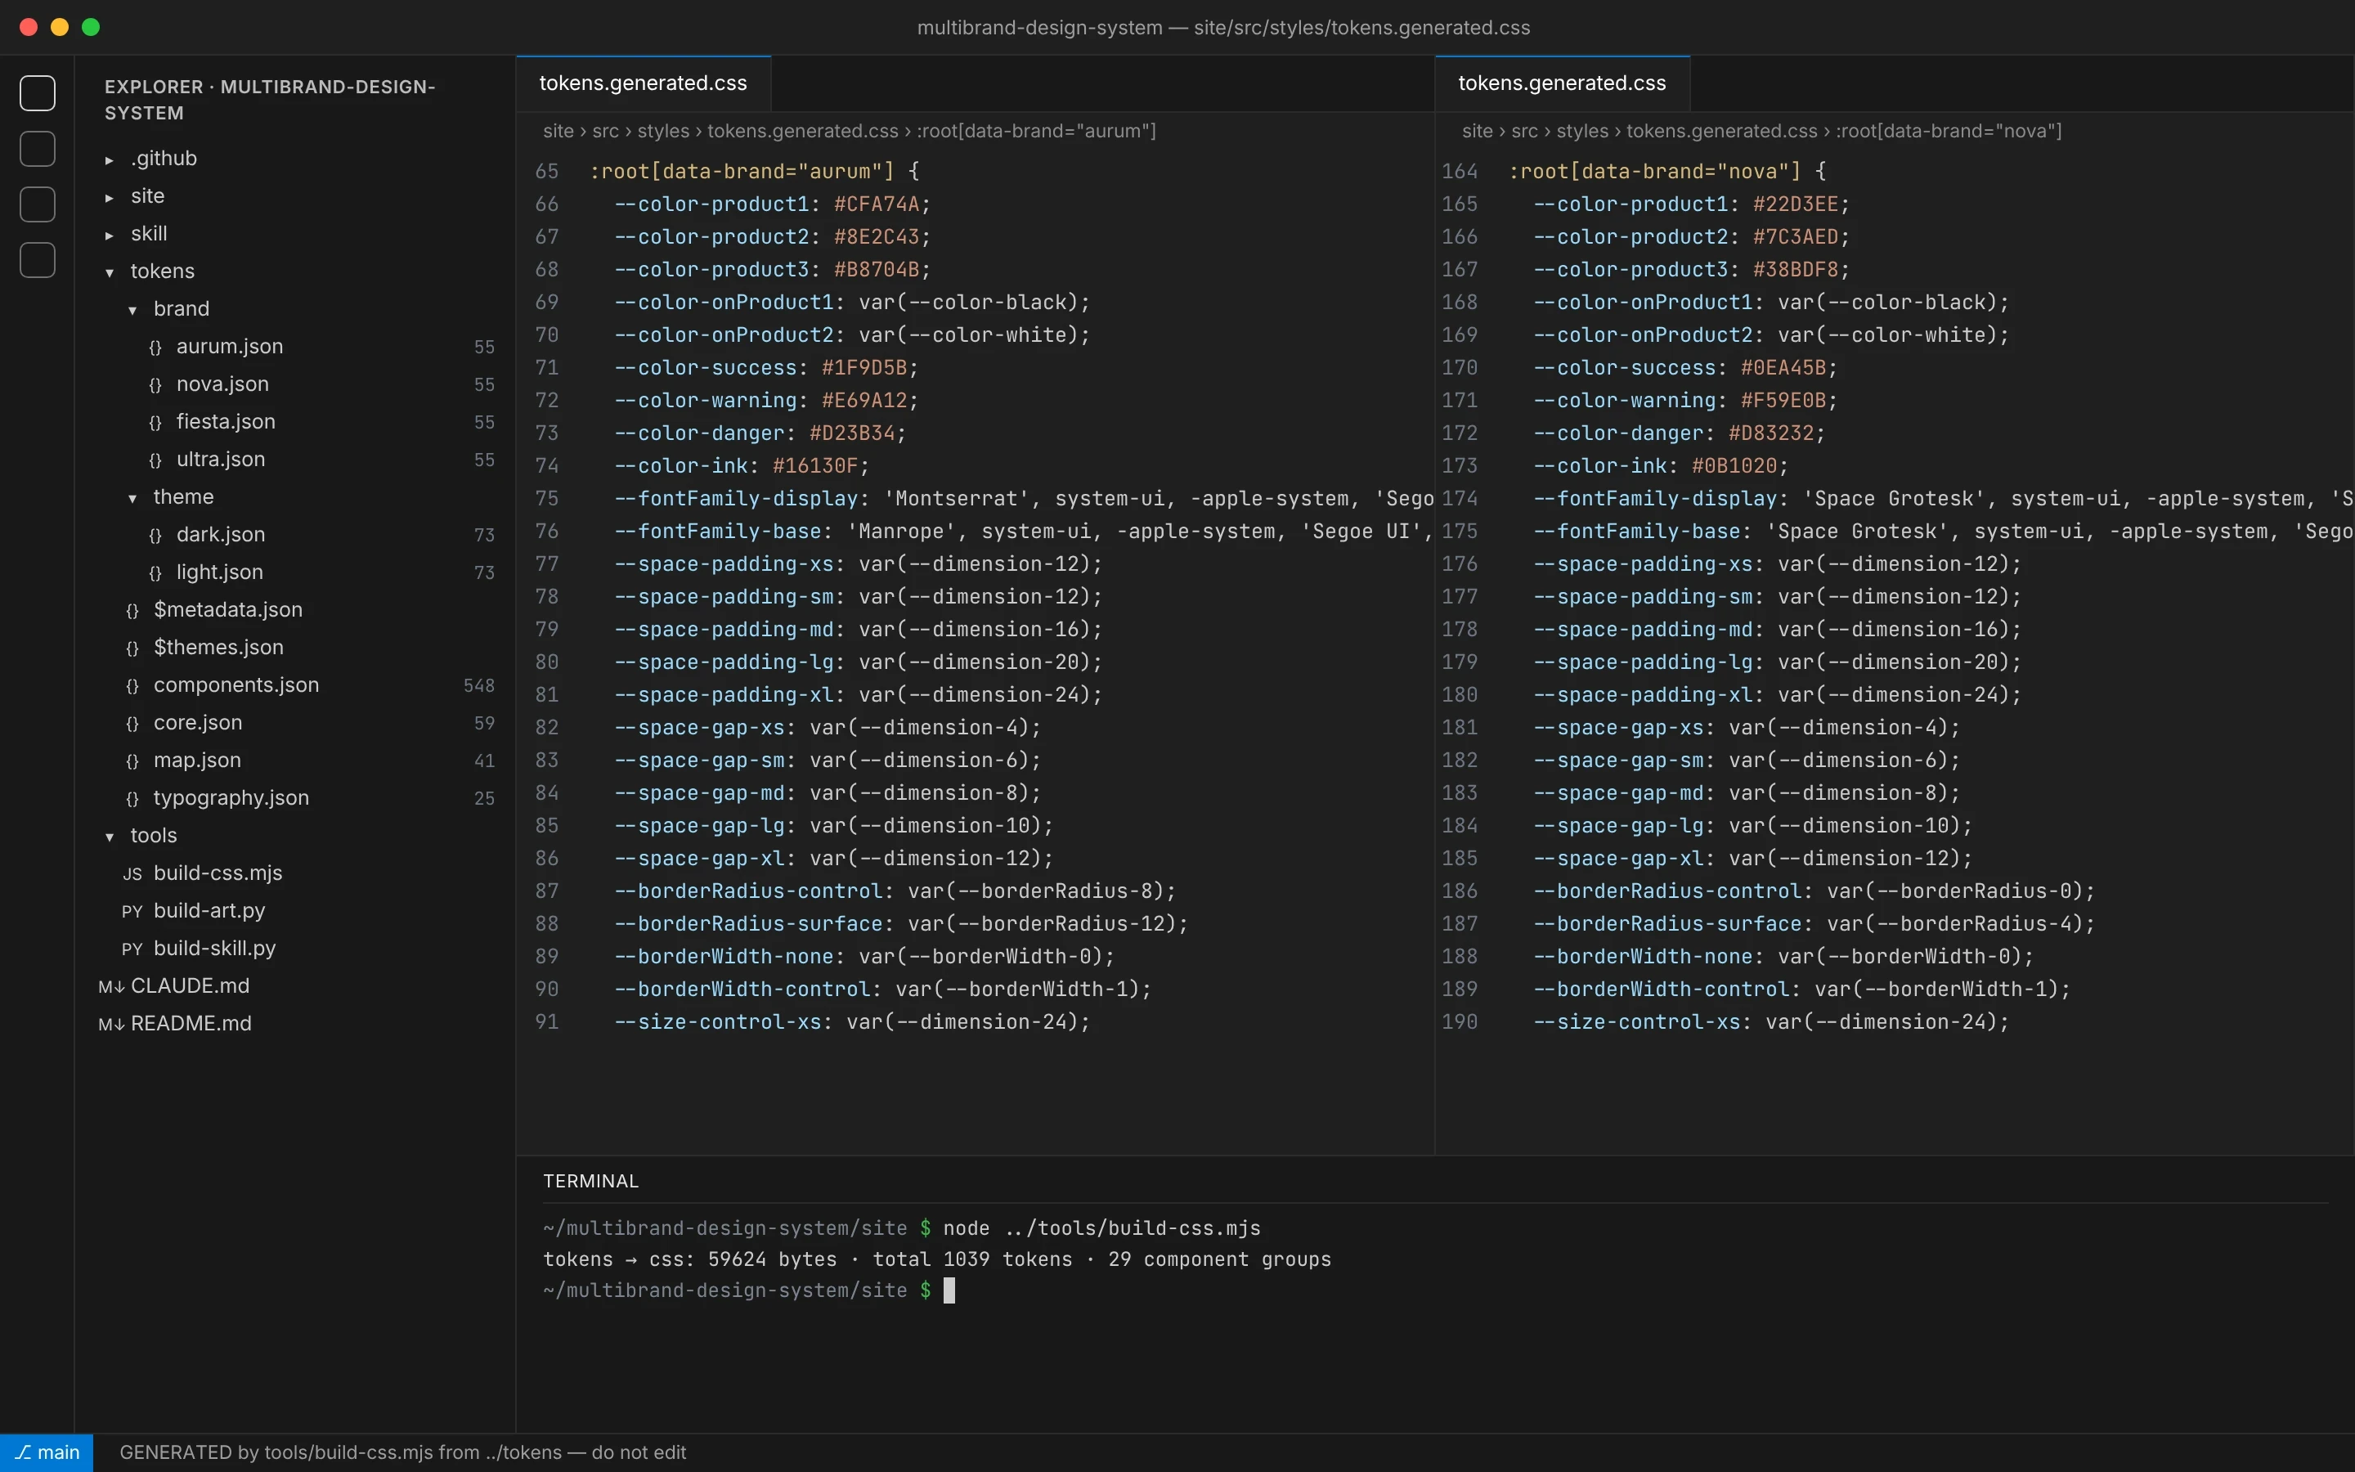2355x1472 pixels.
Task: Click the JSON icon beside $themes.json
Action: (132, 648)
